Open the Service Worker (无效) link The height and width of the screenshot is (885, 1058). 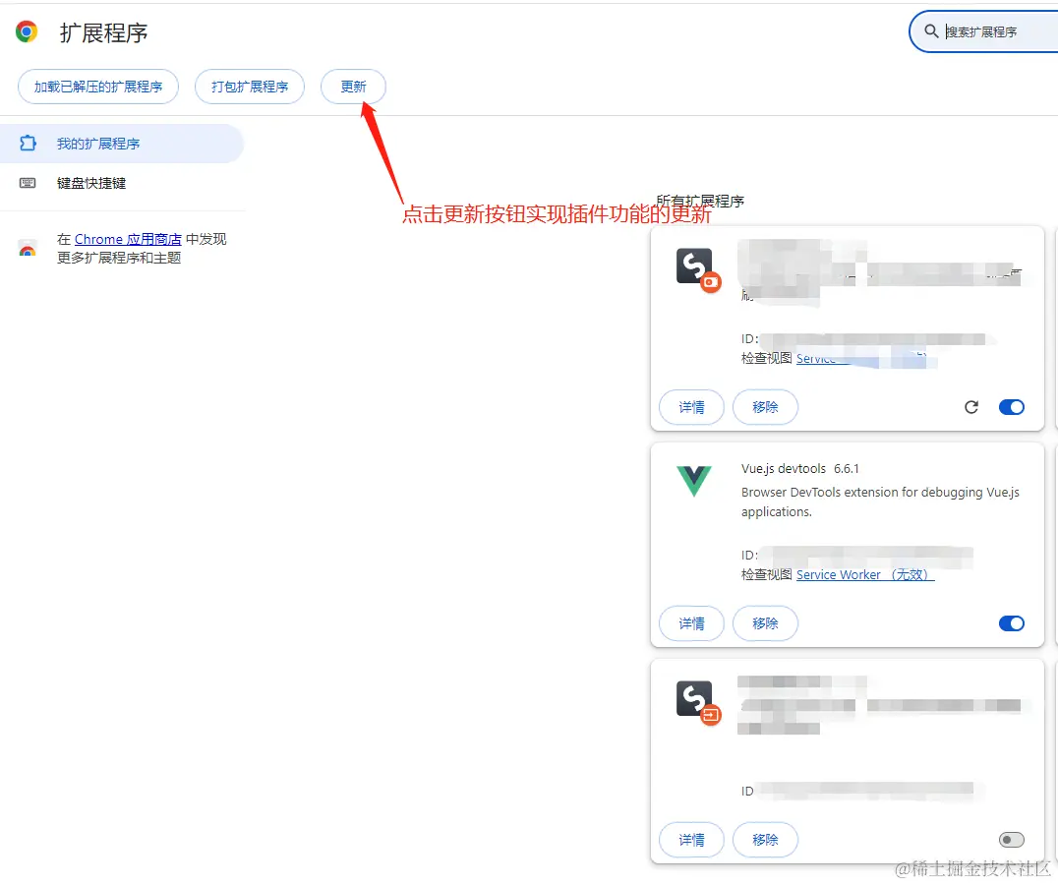pos(865,574)
